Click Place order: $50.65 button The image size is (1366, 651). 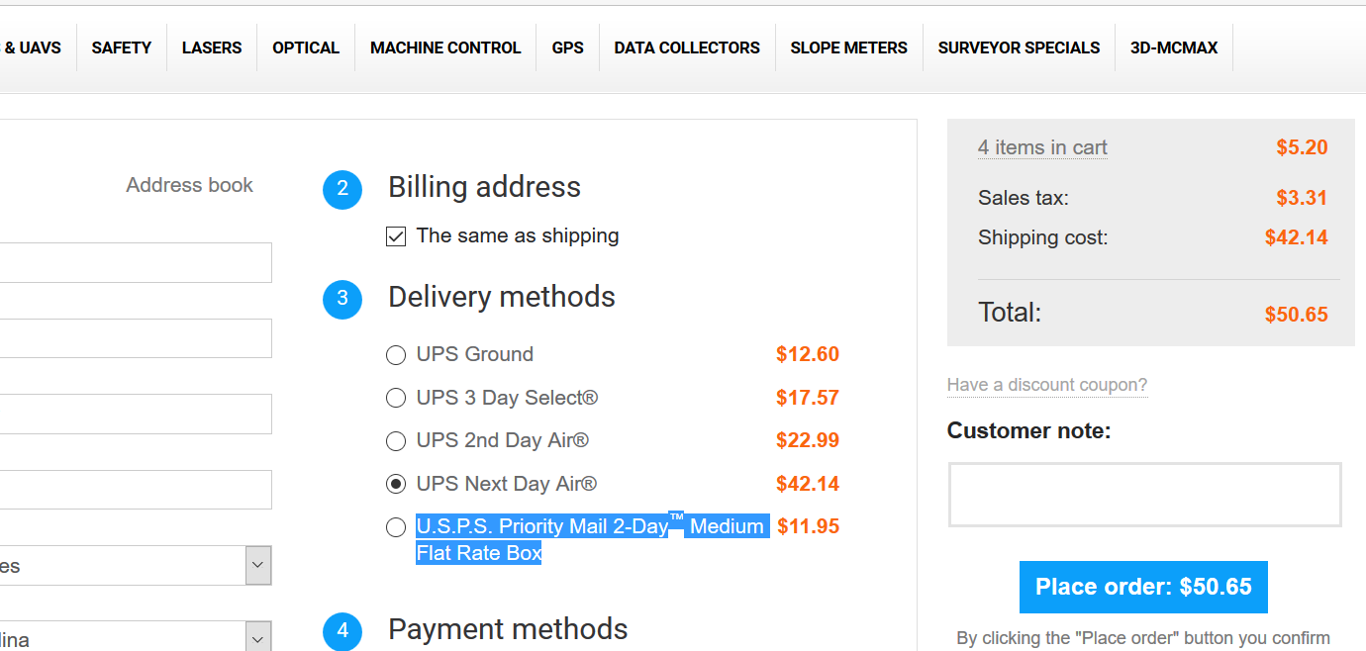pos(1143,588)
